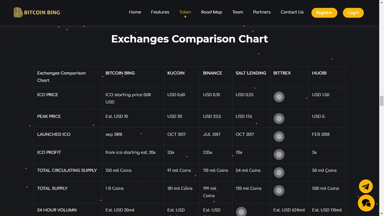The height and width of the screenshot is (216, 384).
Task: Click the TOTAL SUPPLY row label
Action: click(52, 188)
